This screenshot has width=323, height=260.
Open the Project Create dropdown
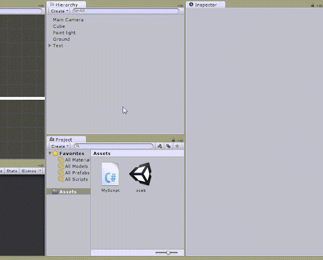[60, 146]
